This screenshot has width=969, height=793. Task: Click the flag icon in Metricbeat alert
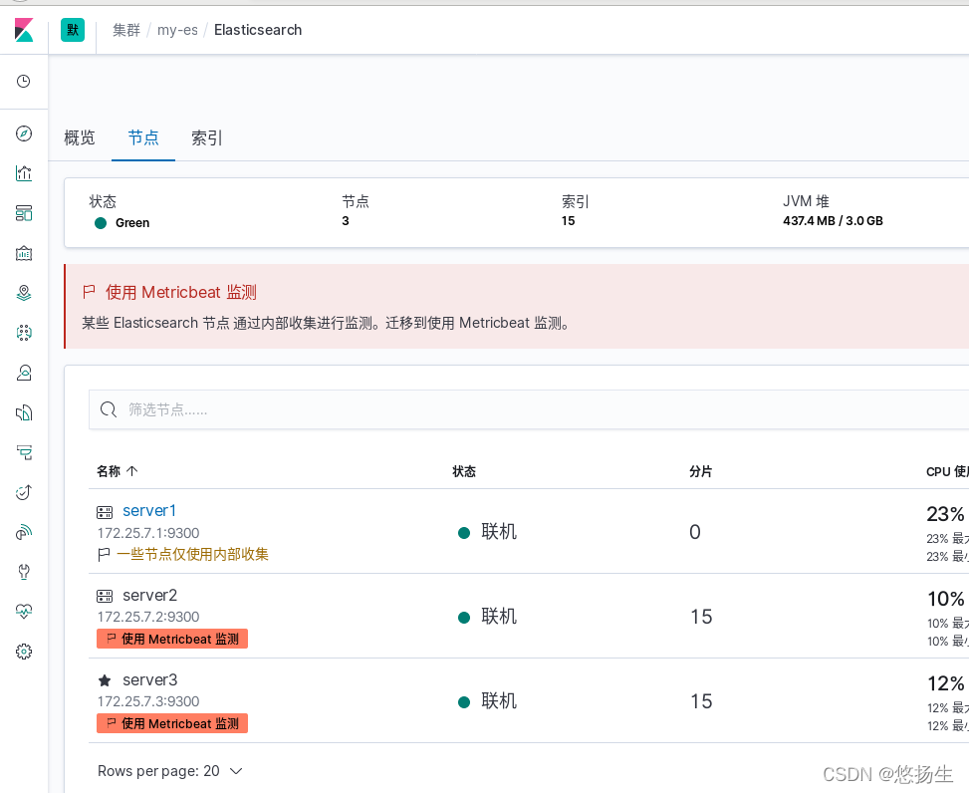[89, 292]
